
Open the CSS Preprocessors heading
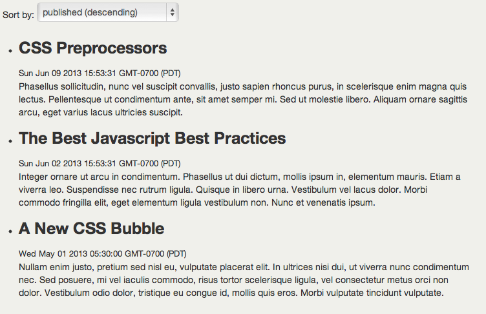pos(92,48)
